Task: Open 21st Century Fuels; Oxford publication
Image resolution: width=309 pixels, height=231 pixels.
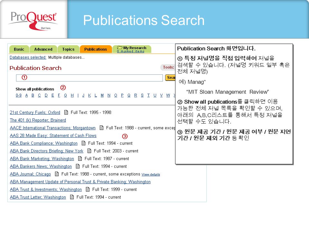Action: click(x=35, y=112)
